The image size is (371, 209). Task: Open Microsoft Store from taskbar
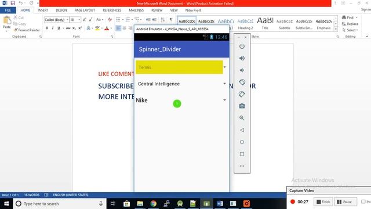tap(126, 204)
